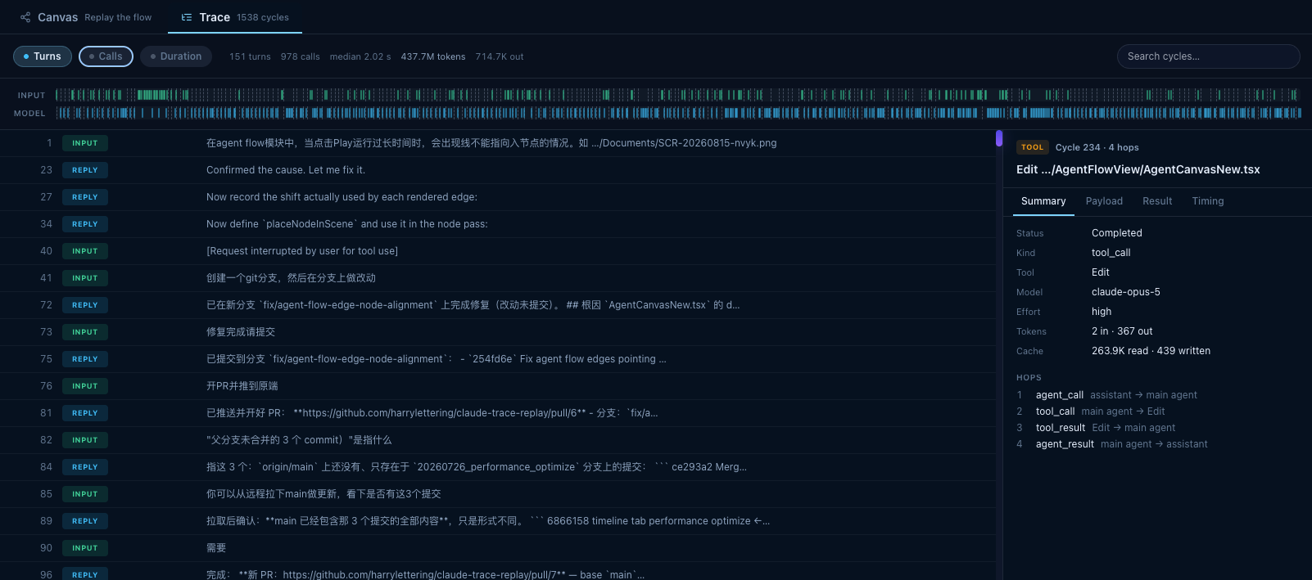Select row 34 'placeNodeInScene' reply
The width and height of the screenshot is (1312, 580).
498,224
